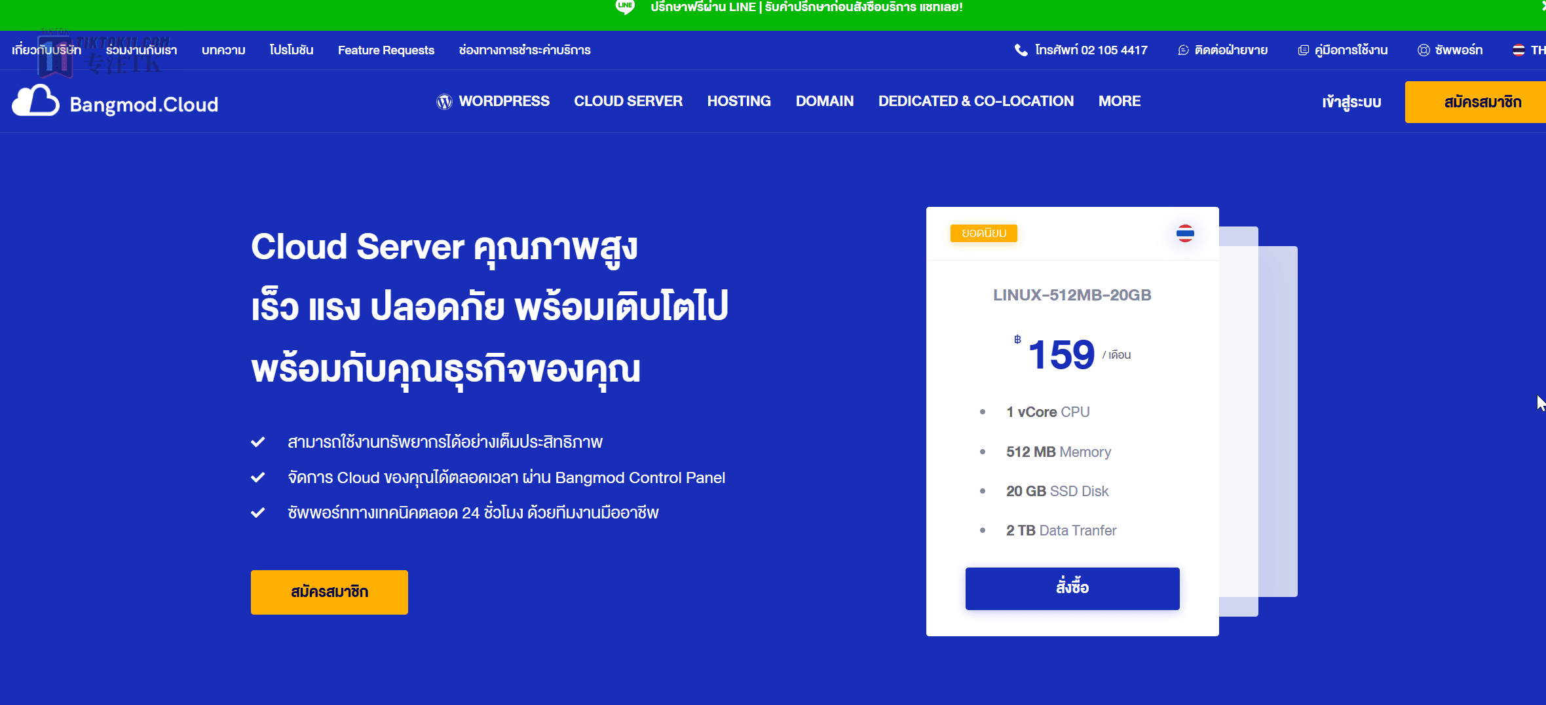
Task: Click the sales chat bubble icon
Action: point(1183,50)
